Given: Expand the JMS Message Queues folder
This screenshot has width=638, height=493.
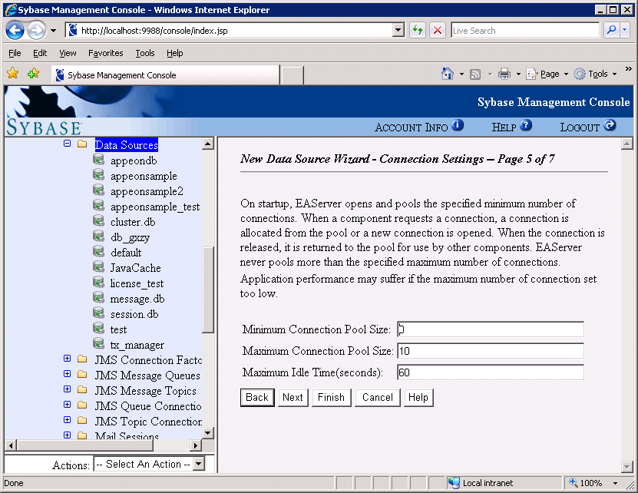Looking at the screenshot, I should [x=67, y=374].
